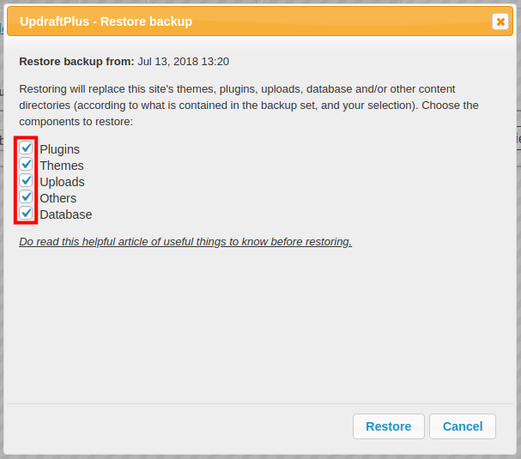Click the Plugins label text

[x=59, y=149]
